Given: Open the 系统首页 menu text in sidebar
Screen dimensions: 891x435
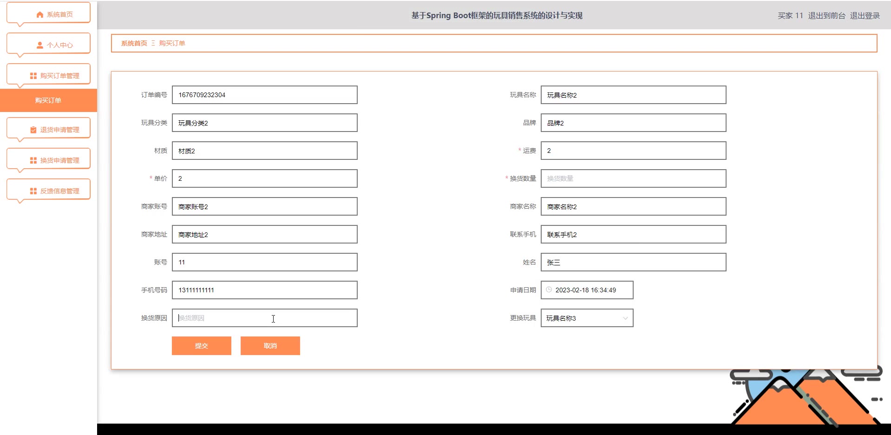Looking at the screenshot, I should coord(60,15).
